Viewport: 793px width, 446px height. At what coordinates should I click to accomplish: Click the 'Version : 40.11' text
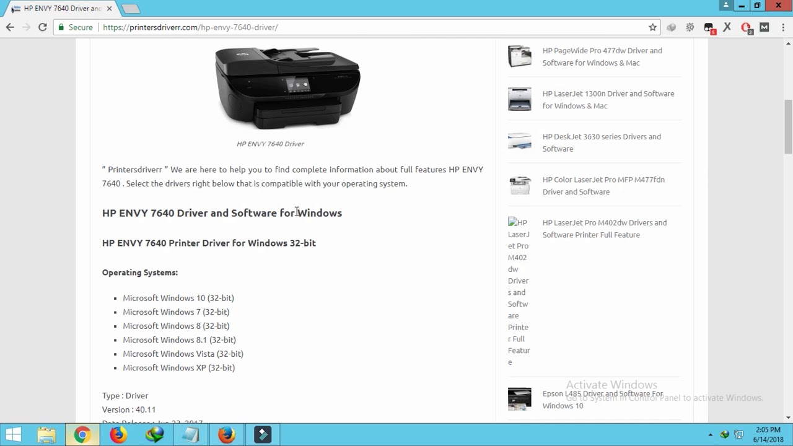(129, 409)
